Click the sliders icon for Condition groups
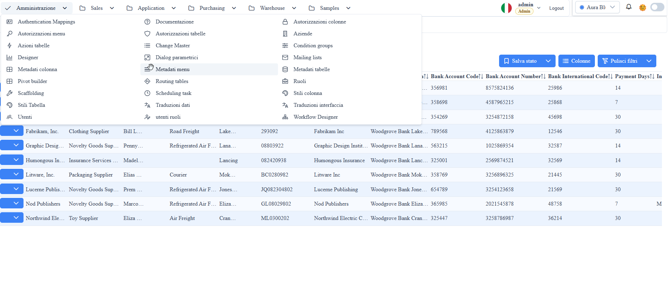This screenshot has width=670, height=297. pyautogui.click(x=285, y=46)
